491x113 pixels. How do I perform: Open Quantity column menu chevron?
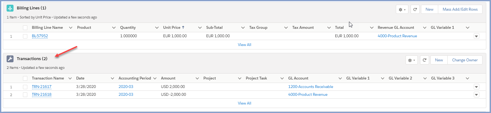pyautogui.click(x=157, y=28)
